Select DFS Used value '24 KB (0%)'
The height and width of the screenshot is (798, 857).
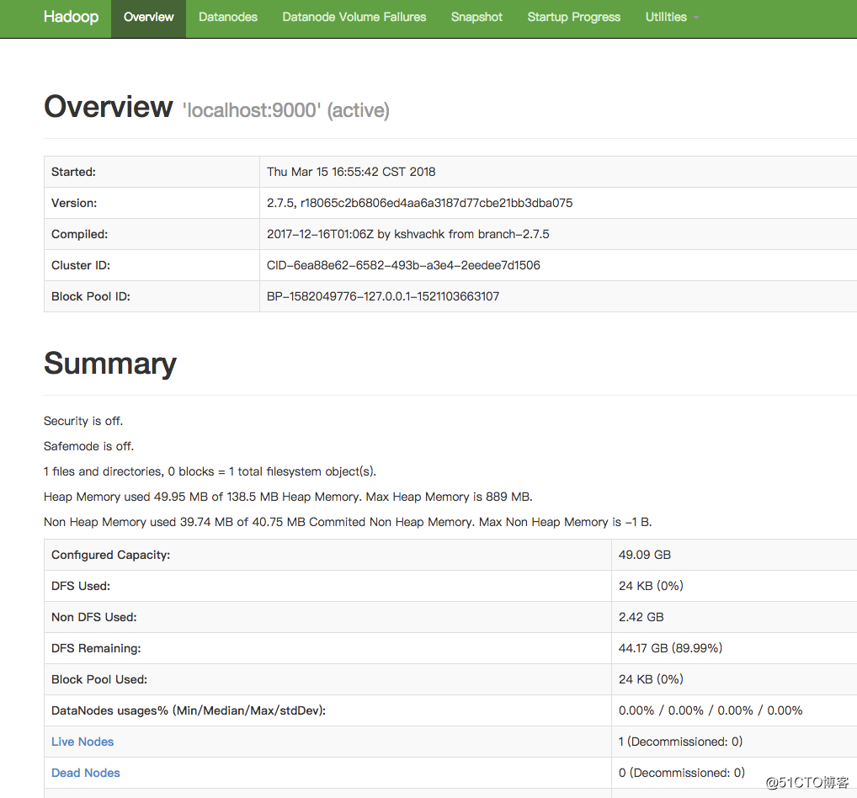[x=651, y=586]
